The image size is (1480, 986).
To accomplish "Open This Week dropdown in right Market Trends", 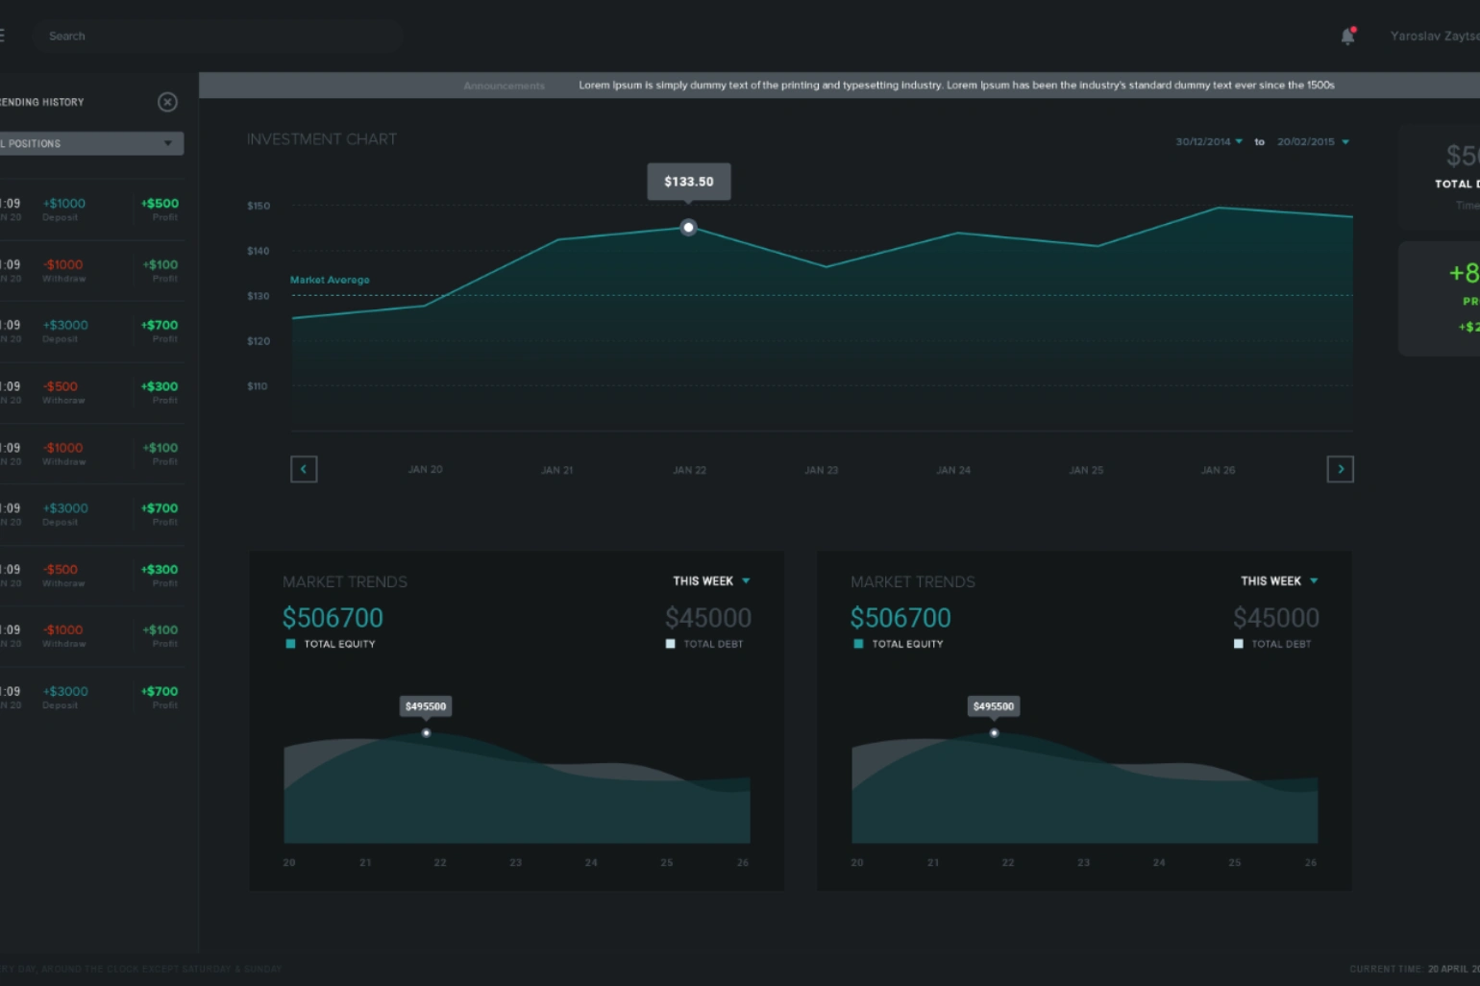I will click(1279, 581).
